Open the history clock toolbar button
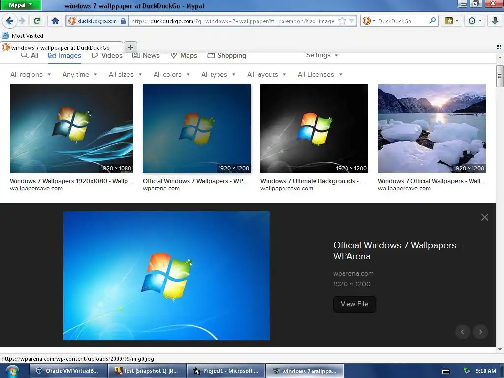The image size is (504, 378). tap(475, 21)
